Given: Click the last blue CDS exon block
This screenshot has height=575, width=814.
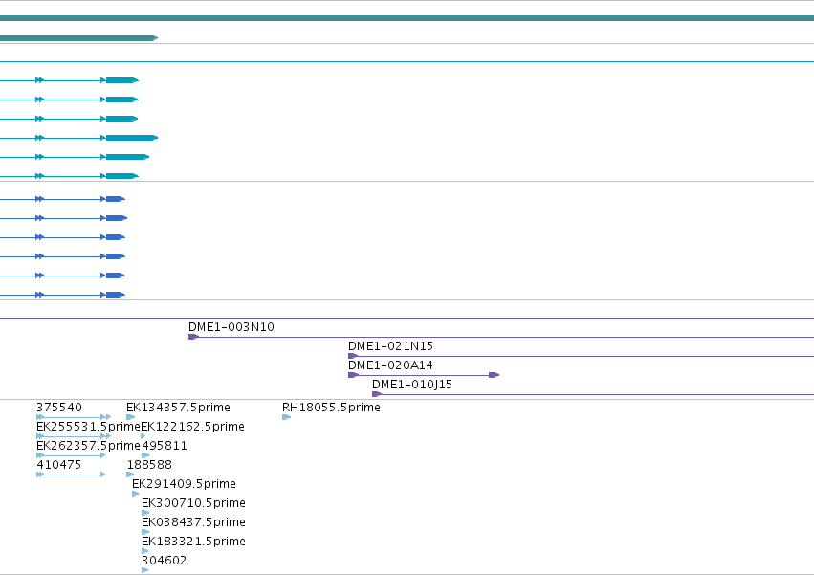Looking at the screenshot, I should point(116,295).
